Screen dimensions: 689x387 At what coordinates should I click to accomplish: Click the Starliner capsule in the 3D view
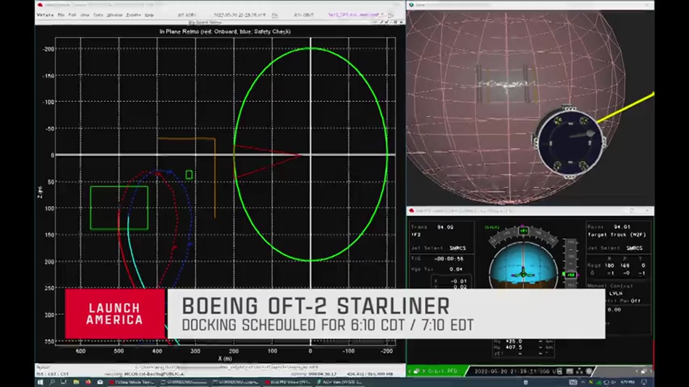570,142
